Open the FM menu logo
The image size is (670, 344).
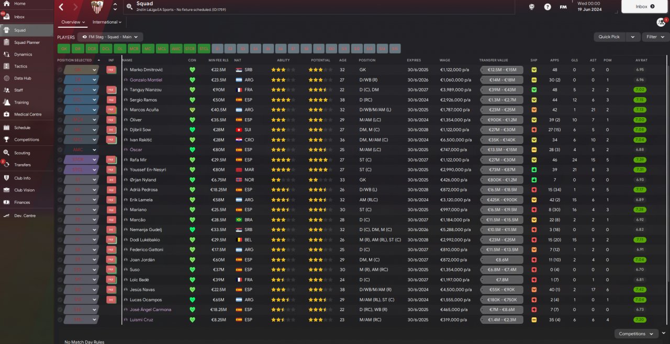click(563, 7)
